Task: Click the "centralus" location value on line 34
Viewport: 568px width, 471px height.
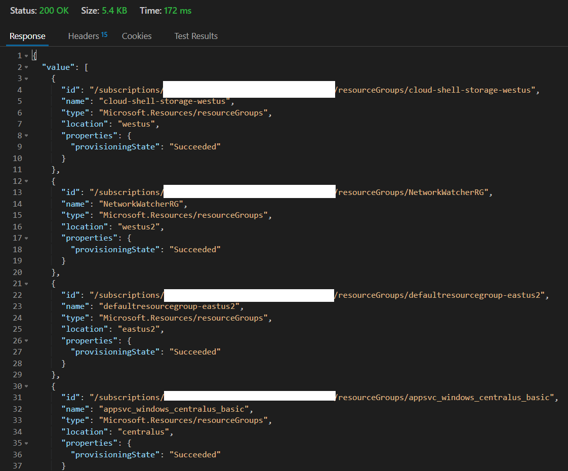Action: 143,432
